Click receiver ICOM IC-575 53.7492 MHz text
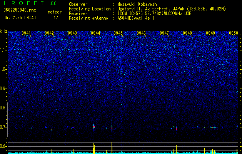Screen dimensions: 242x154 tap(154, 13)
